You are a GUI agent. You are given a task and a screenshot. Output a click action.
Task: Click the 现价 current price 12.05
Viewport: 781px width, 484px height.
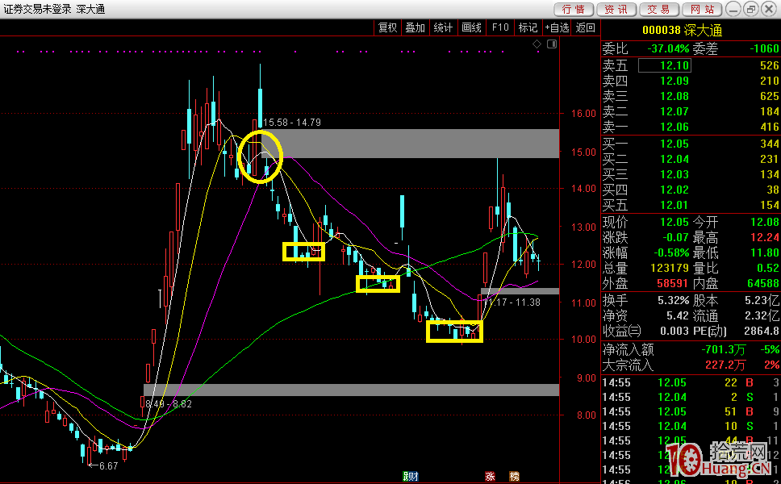[674, 222]
